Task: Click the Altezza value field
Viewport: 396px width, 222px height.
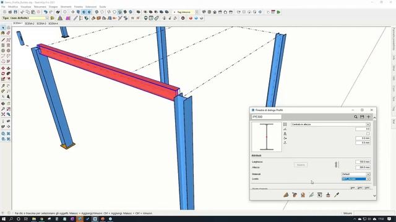Action: pos(363,167)
